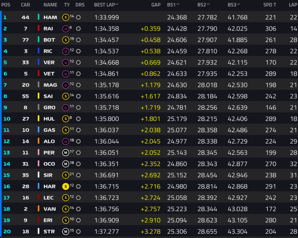The width and height of the screenshot is (298, 238).
Task: Click Gasly's best lap time 1:36.037
Action: (106, 130)
